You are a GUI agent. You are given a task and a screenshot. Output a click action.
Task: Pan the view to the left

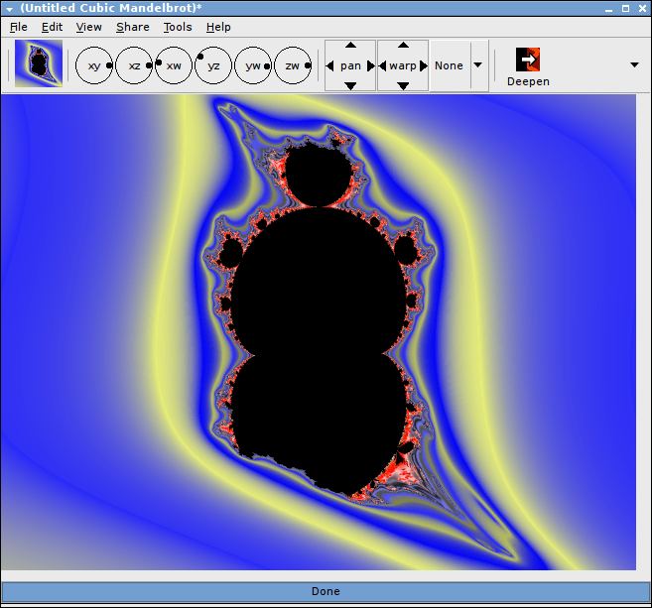[330, 65]
